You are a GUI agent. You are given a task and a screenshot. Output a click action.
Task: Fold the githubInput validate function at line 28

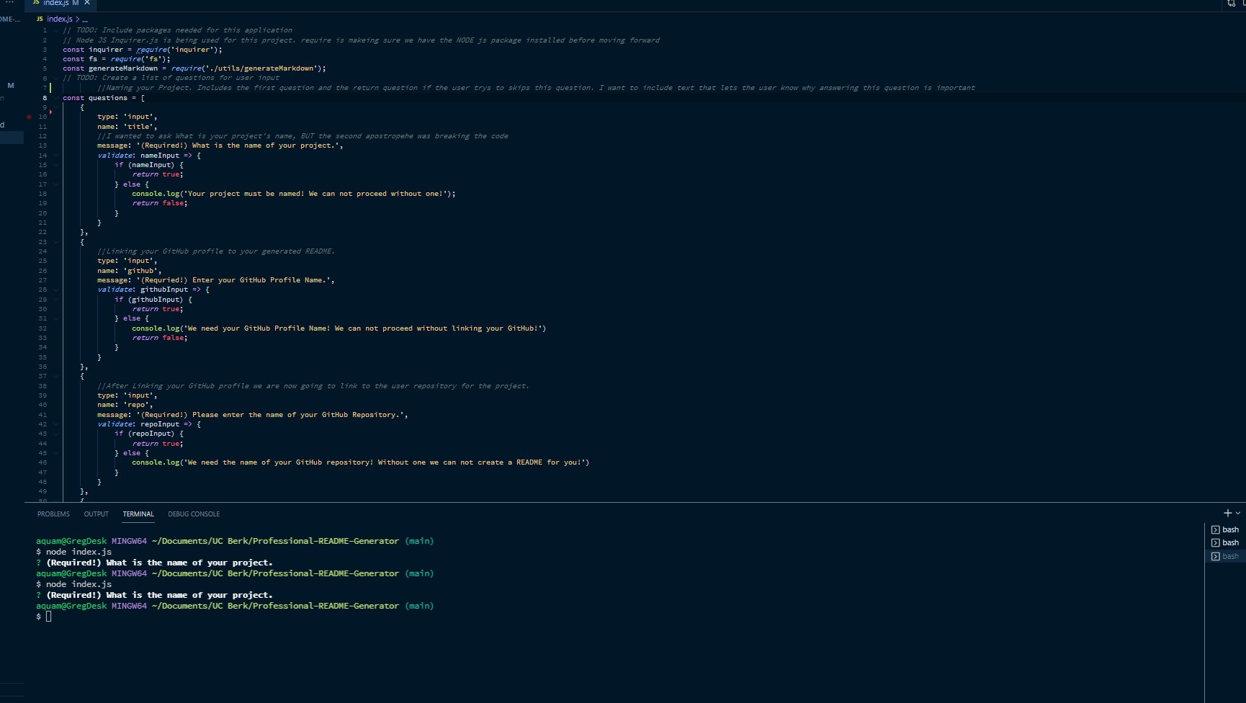(55, 290)
